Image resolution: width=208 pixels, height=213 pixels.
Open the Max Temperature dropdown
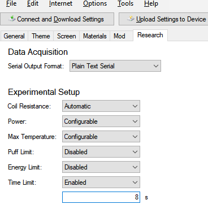(x=101, y=137)
